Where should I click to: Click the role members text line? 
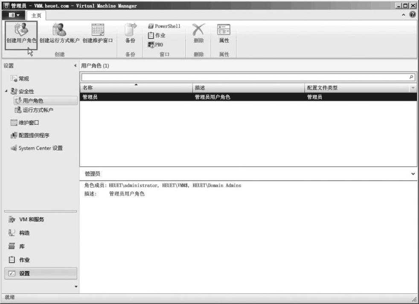coord(163,185)
